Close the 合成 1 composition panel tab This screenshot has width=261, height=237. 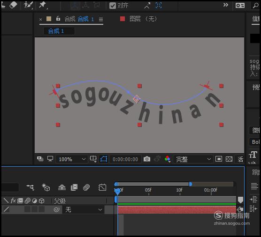40,20
